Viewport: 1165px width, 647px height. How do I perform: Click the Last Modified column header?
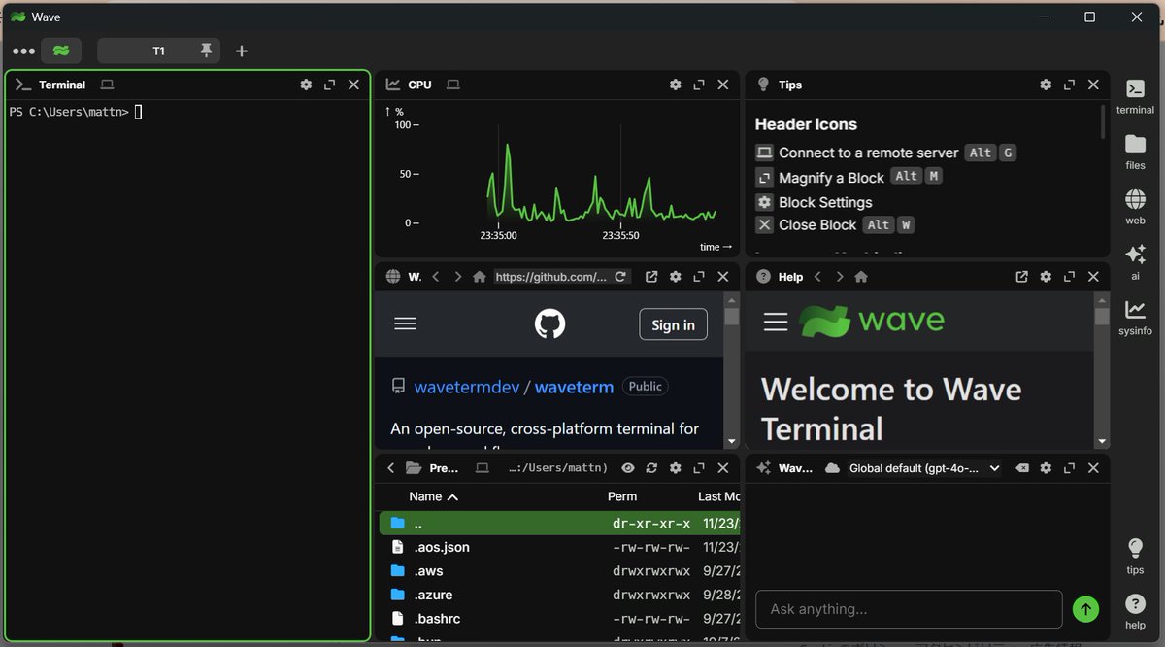click(x=718, y=496)
